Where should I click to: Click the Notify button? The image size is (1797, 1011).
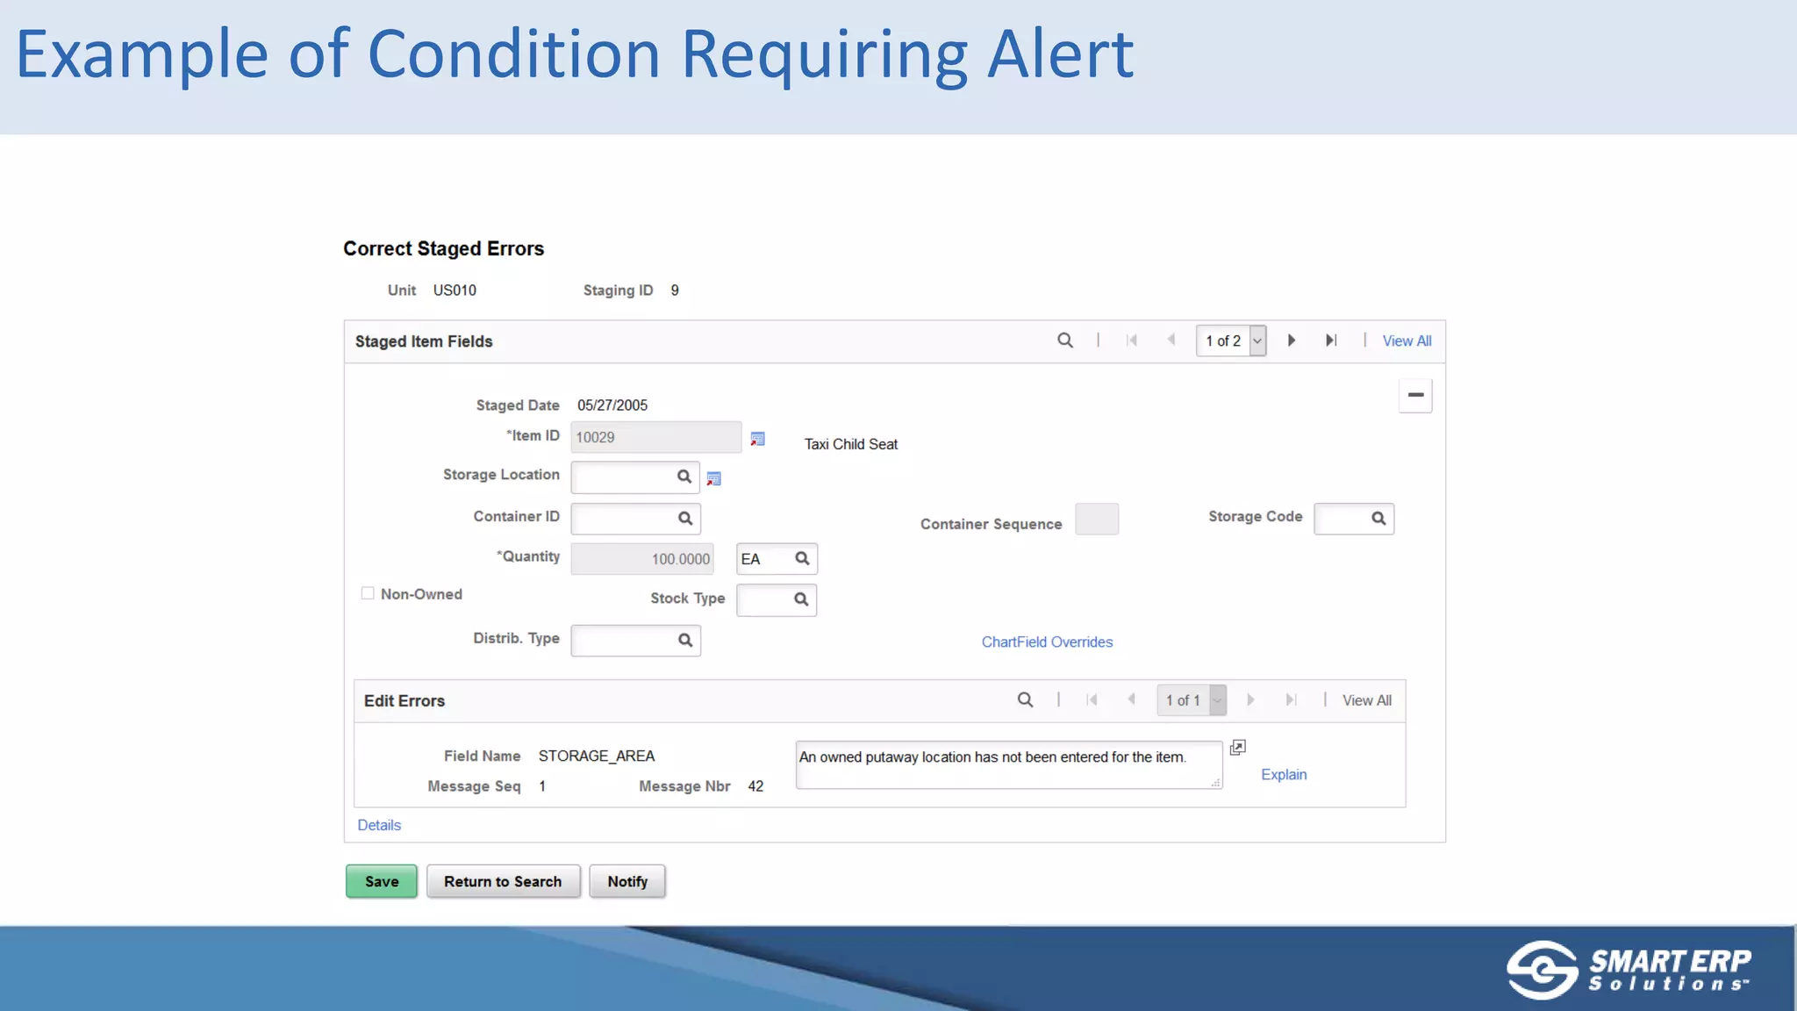click(627, 882)
